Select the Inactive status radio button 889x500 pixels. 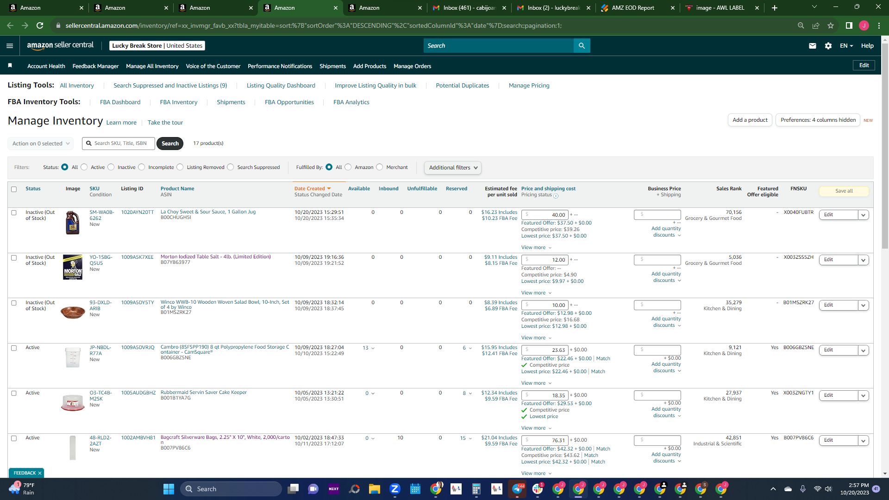[111, 167]
